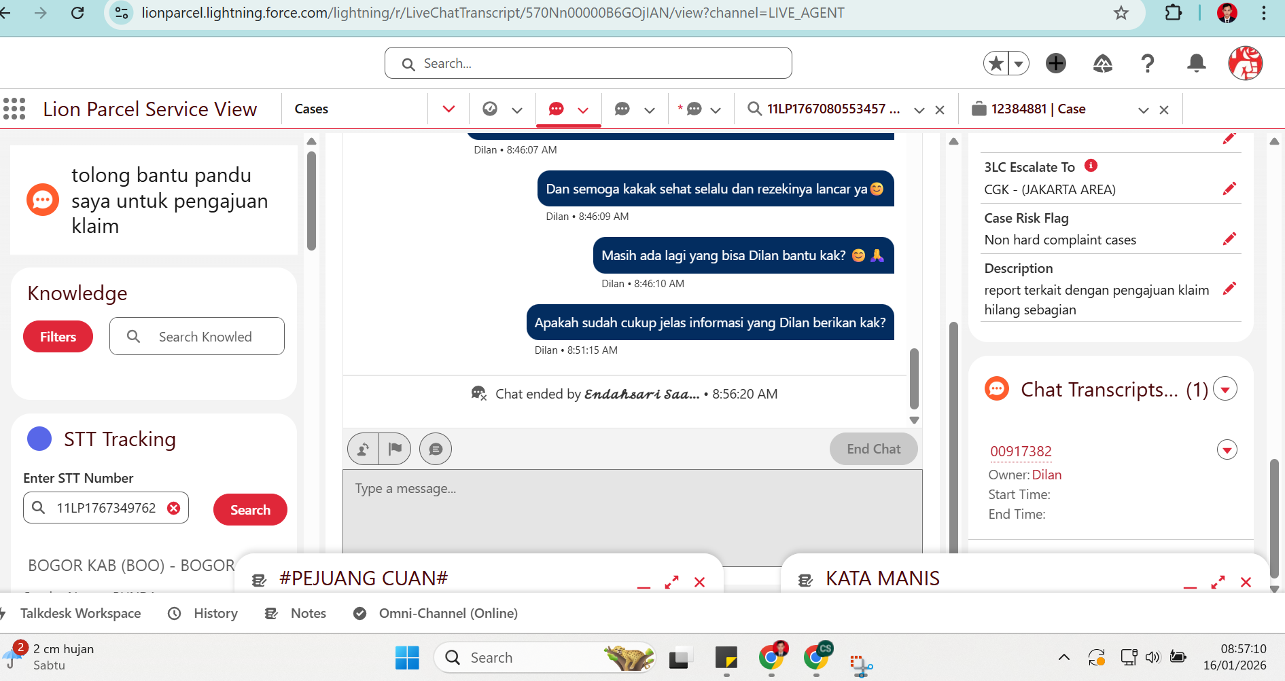Expand the favorites list dropdown arrow
This screenshot has width=1285, height=681.
pyautogui.click(x=1019, y=64)
